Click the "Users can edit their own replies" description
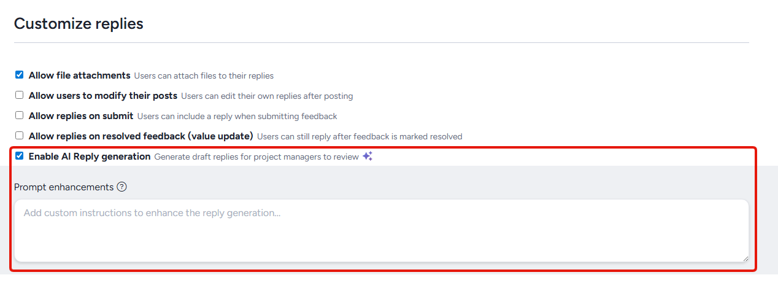Viewport: 778px width, 291px height. coord(267,96)
